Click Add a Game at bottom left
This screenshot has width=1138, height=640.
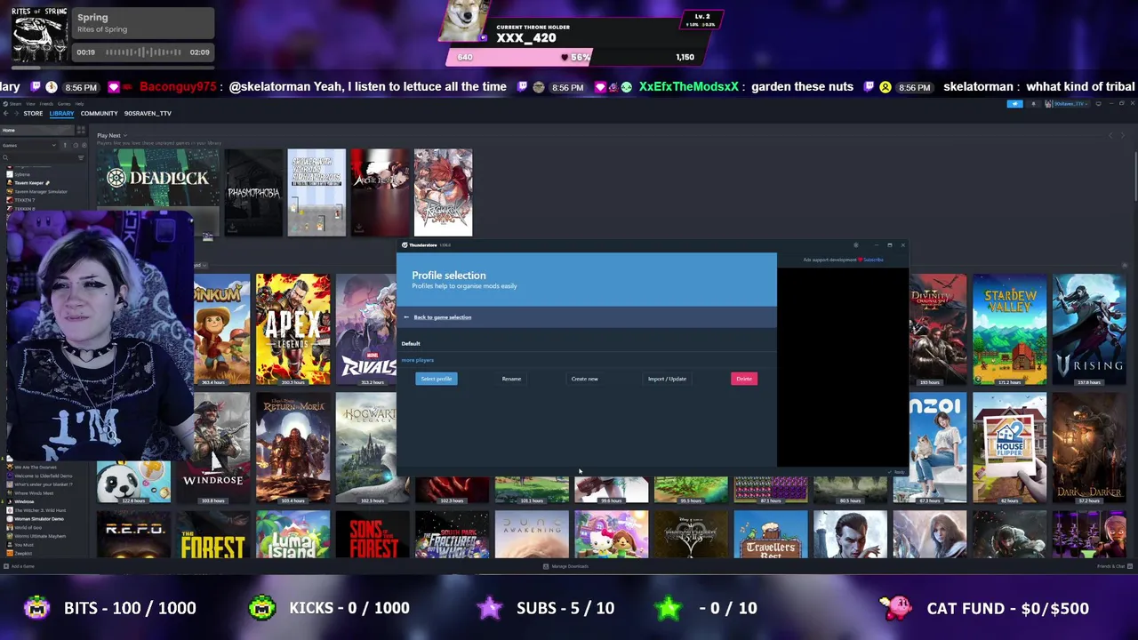pos(19,566)
